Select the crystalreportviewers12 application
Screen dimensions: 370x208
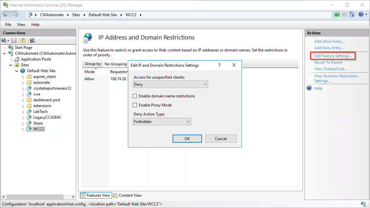tap(52, 88)
